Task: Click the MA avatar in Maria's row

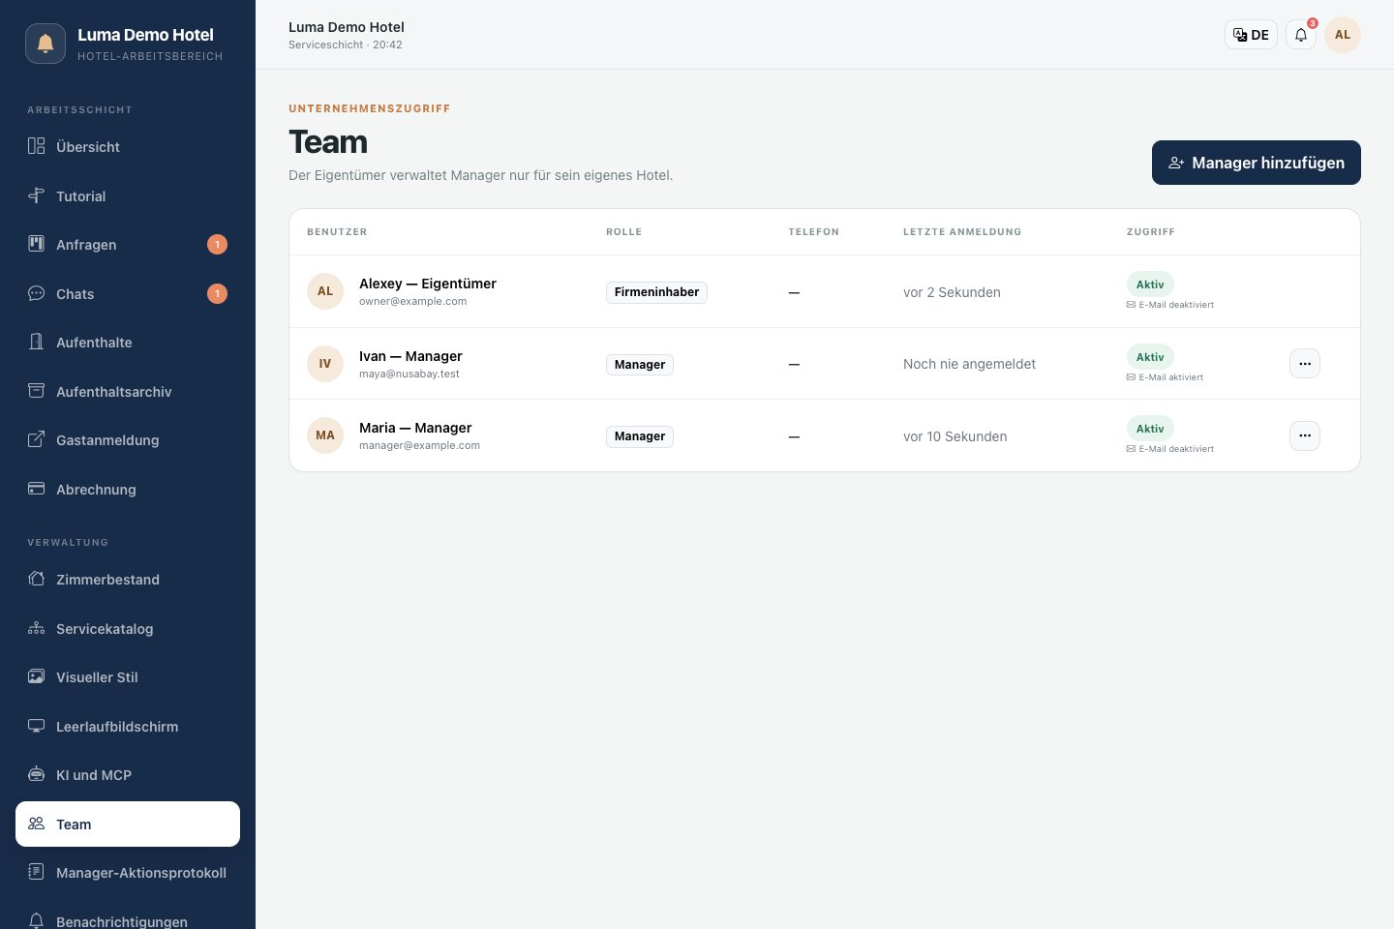Action: [325, 435]
